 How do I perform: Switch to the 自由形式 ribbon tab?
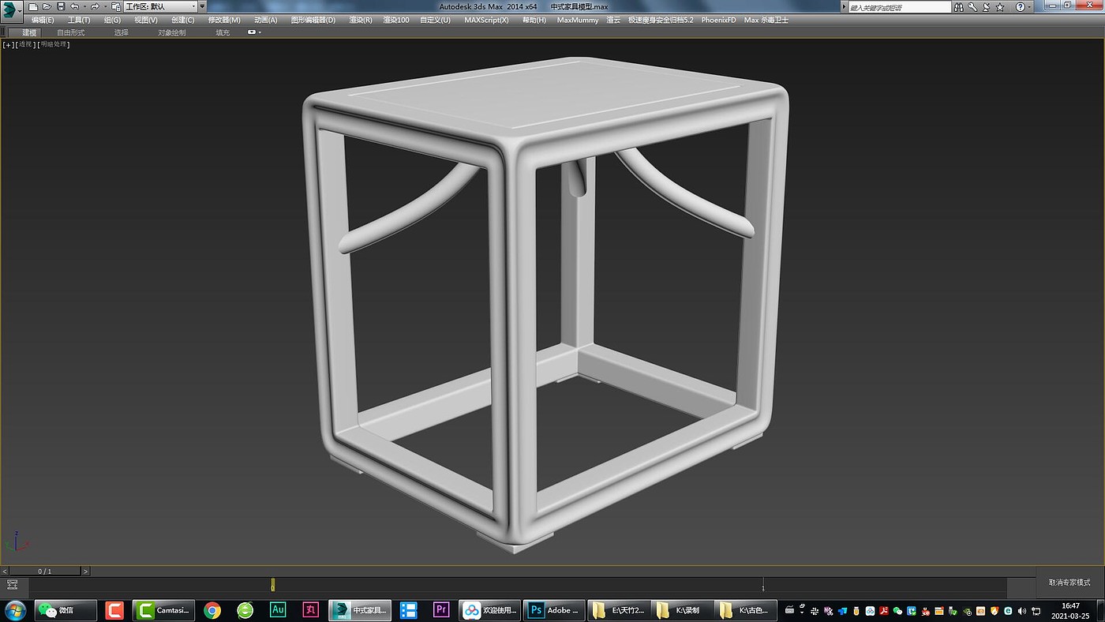click(70, 32)
